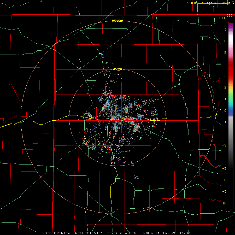Click the -3 value on color scale

(x=224, y=145)
